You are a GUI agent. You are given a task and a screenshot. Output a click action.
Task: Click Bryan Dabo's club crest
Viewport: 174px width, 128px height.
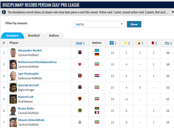(80, 111)
